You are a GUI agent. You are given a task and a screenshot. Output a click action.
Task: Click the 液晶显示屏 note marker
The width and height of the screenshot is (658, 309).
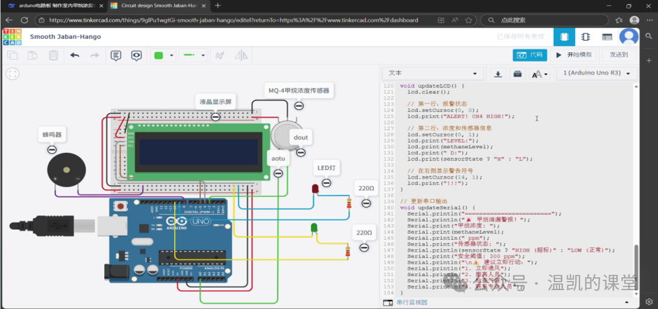215,117
